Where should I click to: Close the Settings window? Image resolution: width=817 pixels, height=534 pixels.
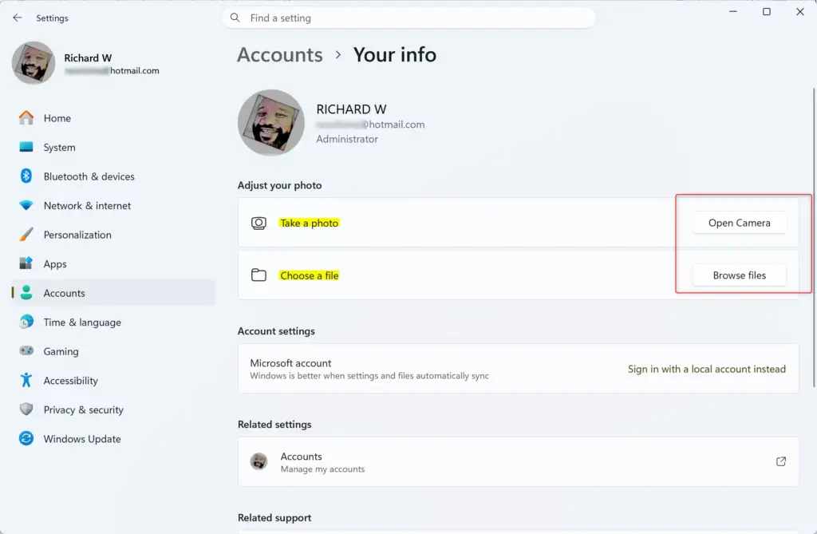pos(799,11)
